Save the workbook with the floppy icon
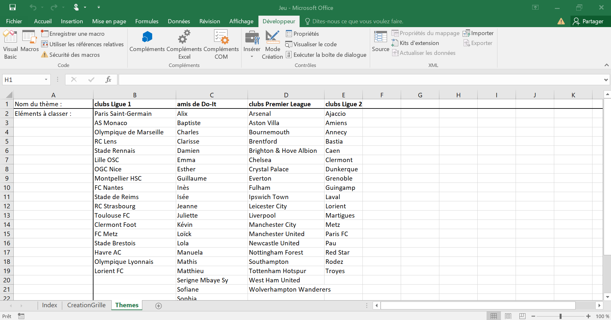The width and height of the screenshot is (611, 320). click(12, 7)
